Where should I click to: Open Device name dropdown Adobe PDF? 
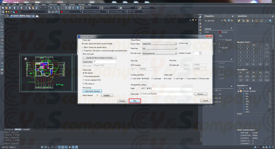point(160,44)
